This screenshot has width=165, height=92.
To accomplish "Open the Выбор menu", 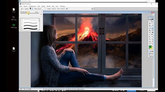I will (43, 6).
